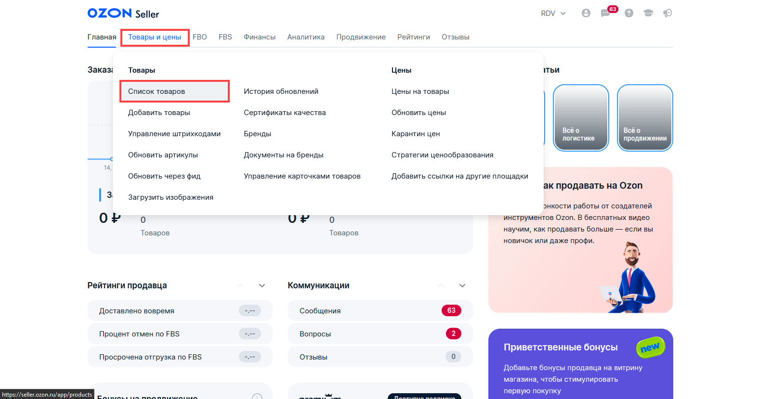Select Список товаров menu item
This screenshot has width=759, height=399.
point(174,91)
